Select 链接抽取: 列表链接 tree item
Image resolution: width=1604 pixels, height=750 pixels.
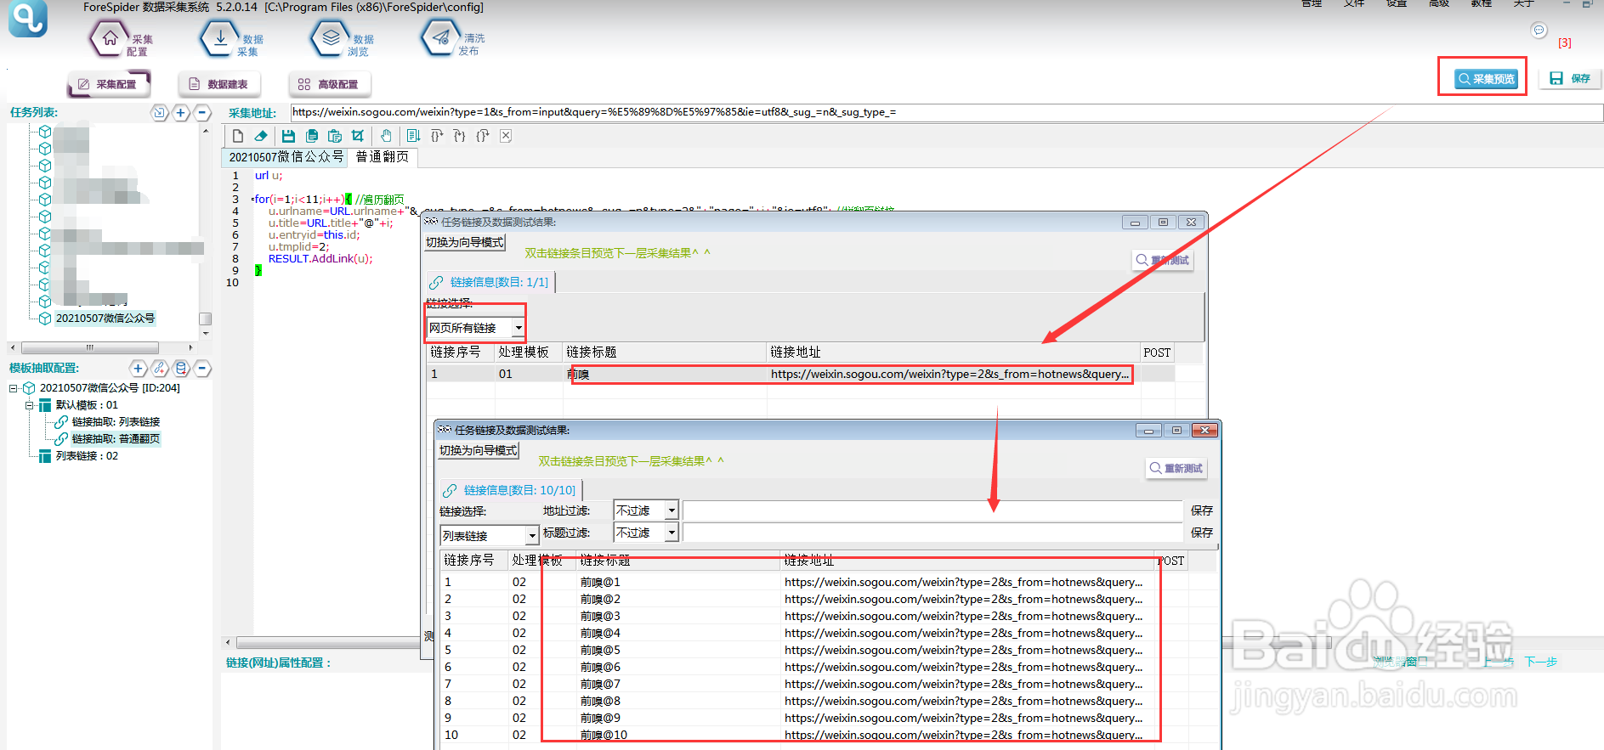(x=116, y=422)
